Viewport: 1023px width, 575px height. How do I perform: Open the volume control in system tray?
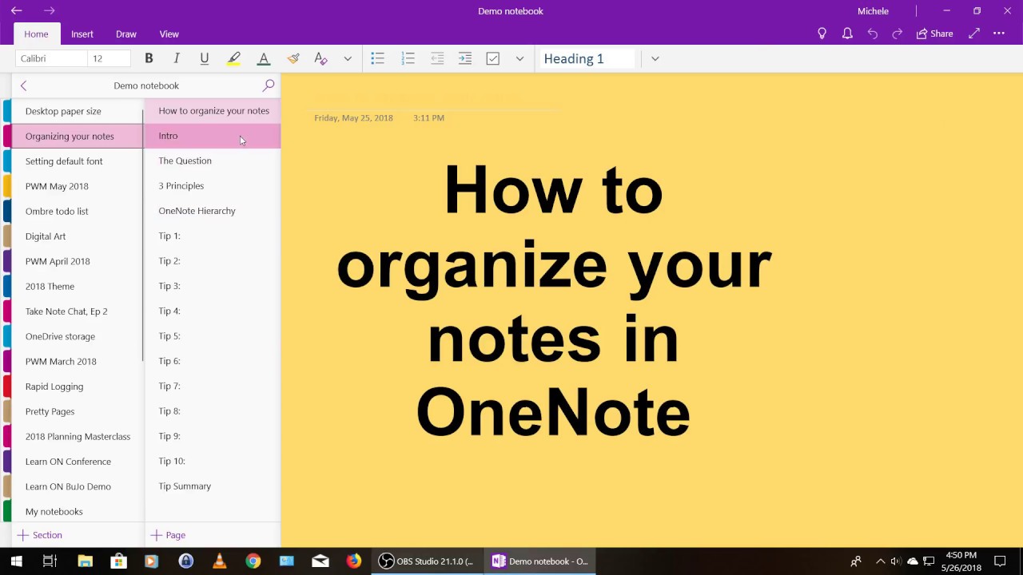coord(896,561)
